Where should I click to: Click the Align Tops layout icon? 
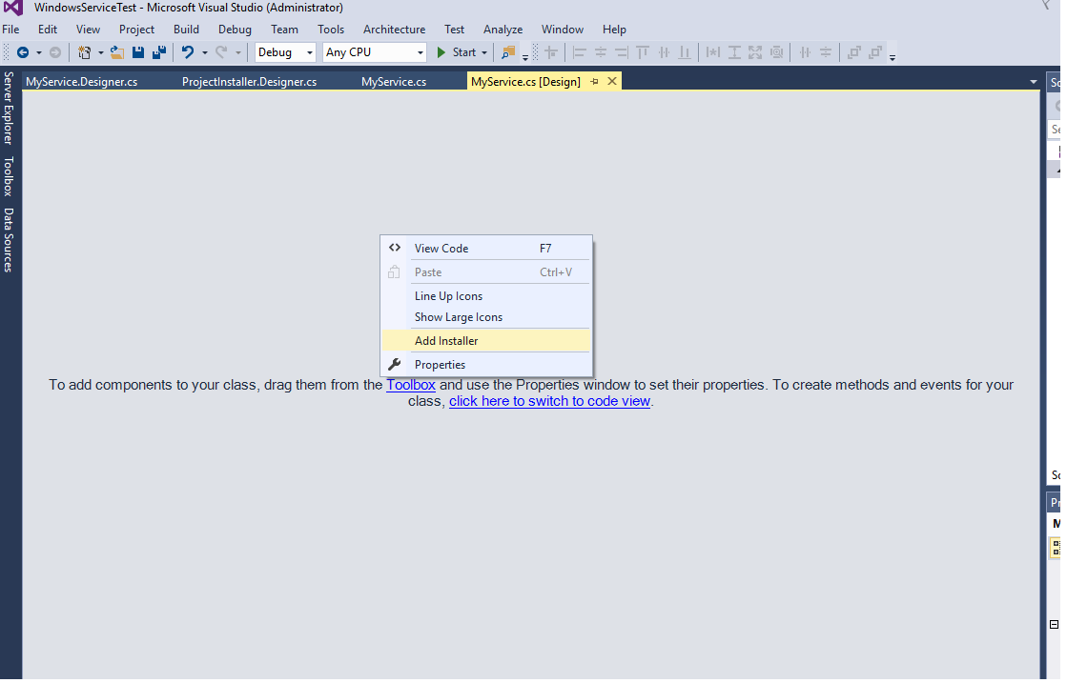(x=643, y=52)
